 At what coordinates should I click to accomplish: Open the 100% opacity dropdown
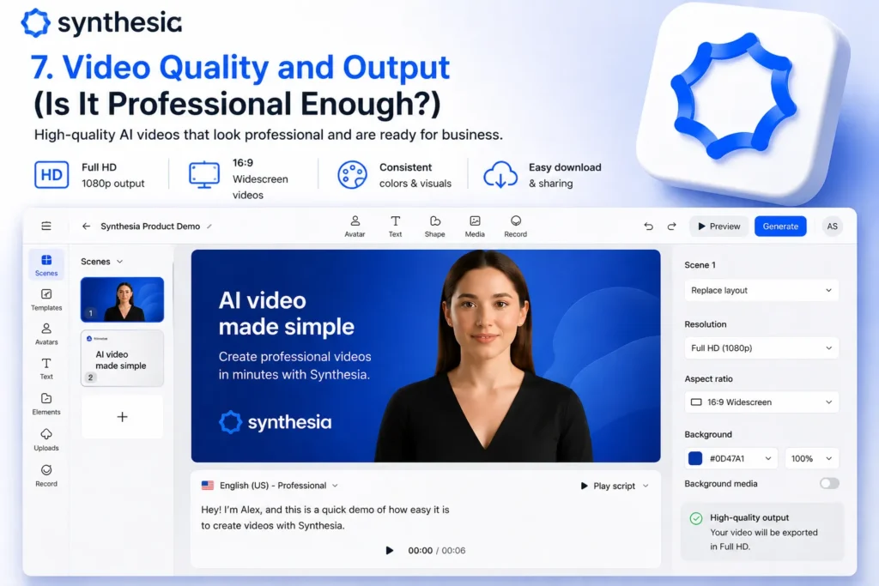[811, 458]
